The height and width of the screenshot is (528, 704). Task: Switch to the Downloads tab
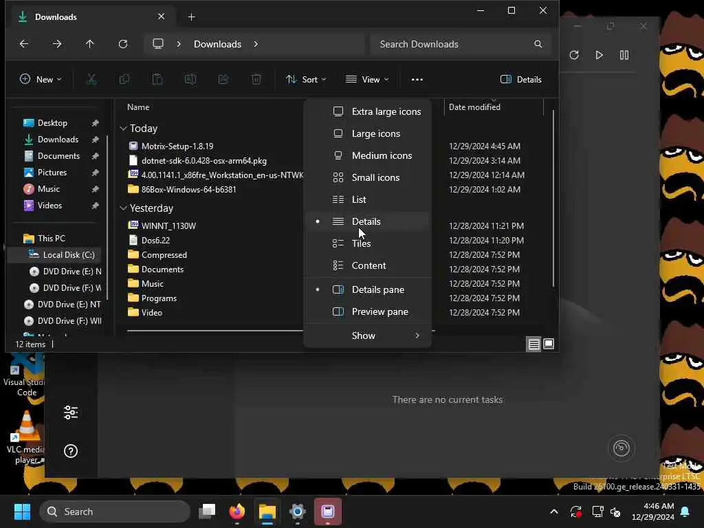pyautogui.click(x=90, y=17)
